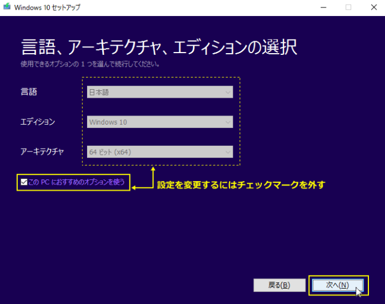Viewport: 385px width, 304px height.
Task: Open the エディション dropdown showing Windows 10
Action: (160, 122)
